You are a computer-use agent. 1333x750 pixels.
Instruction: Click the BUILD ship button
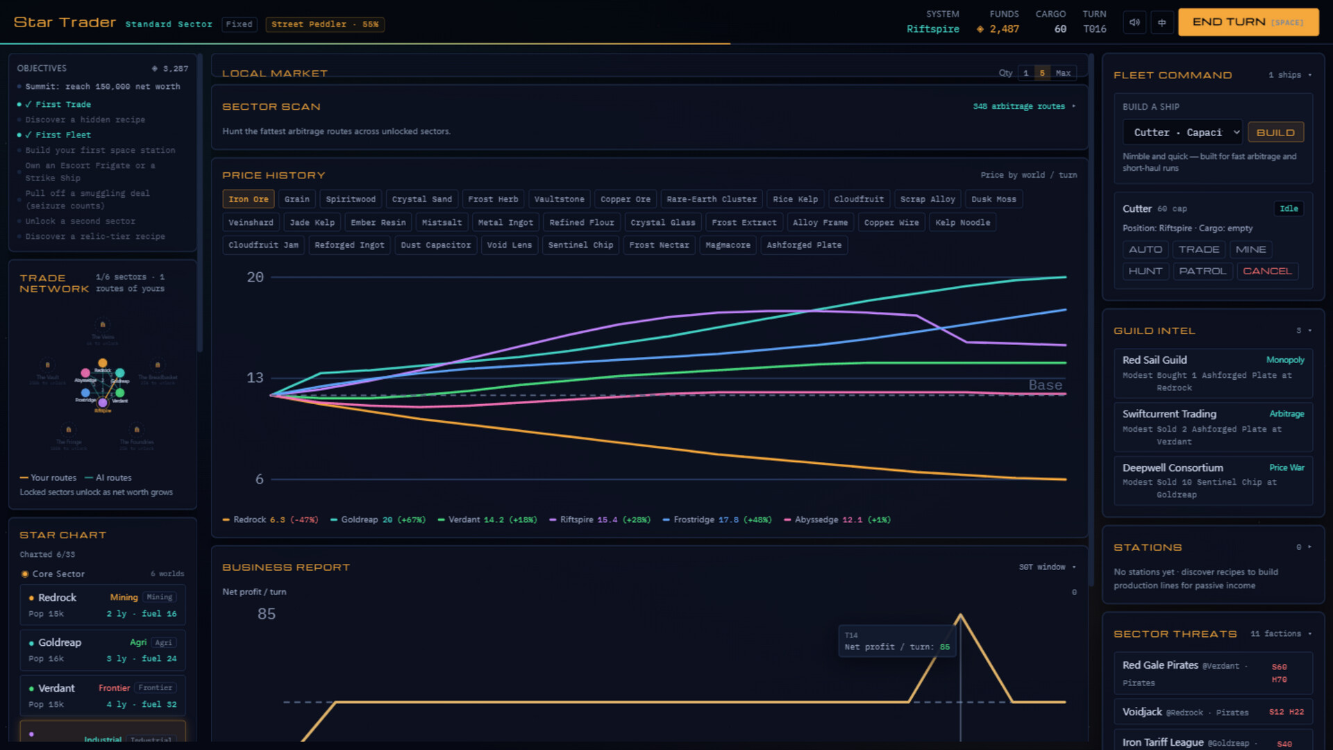(1275, 133)
